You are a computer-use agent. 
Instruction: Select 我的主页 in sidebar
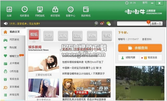coord(13,32)
